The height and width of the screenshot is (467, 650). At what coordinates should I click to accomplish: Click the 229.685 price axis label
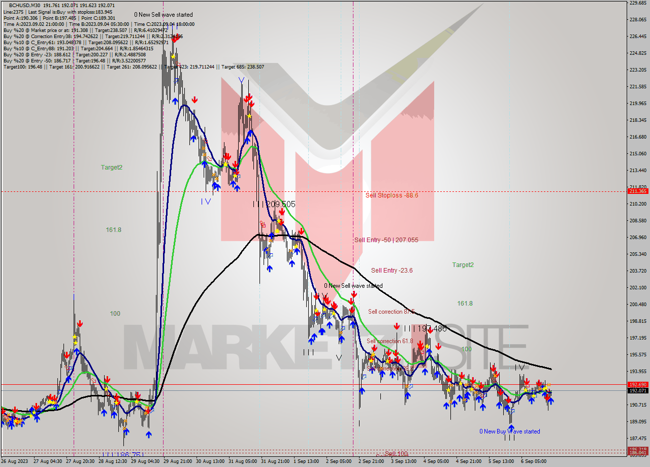tap(637, 3)
